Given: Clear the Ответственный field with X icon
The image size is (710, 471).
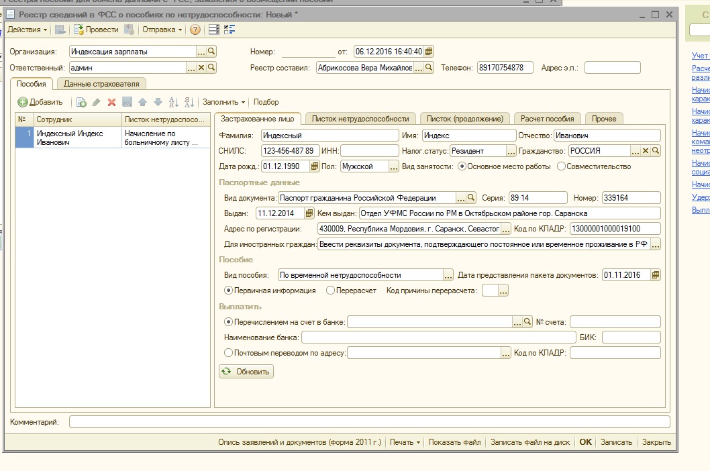Looking at the screenshot, I should pos(201,67).
